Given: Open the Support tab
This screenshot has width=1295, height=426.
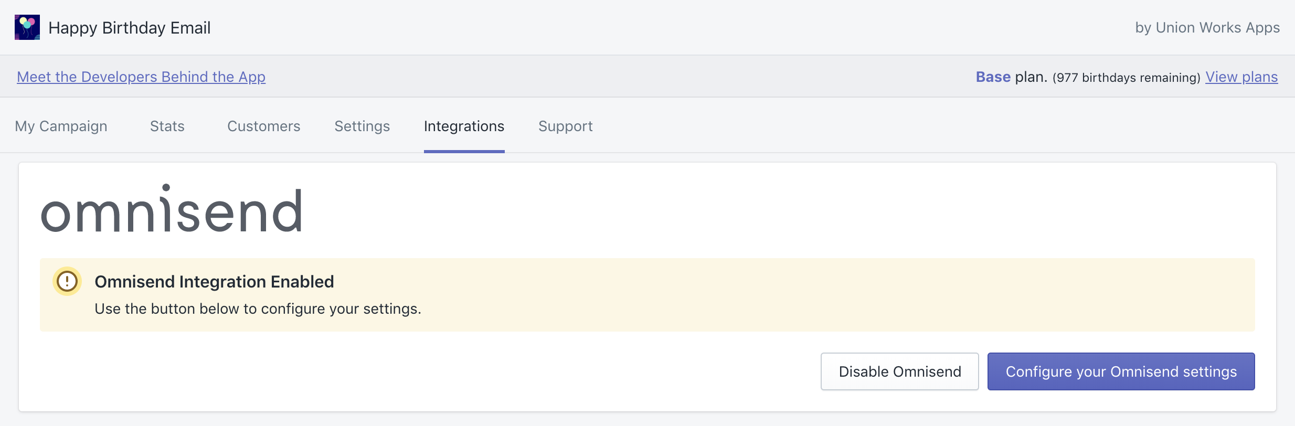Looking at the screenshot, I should (565, 126).
